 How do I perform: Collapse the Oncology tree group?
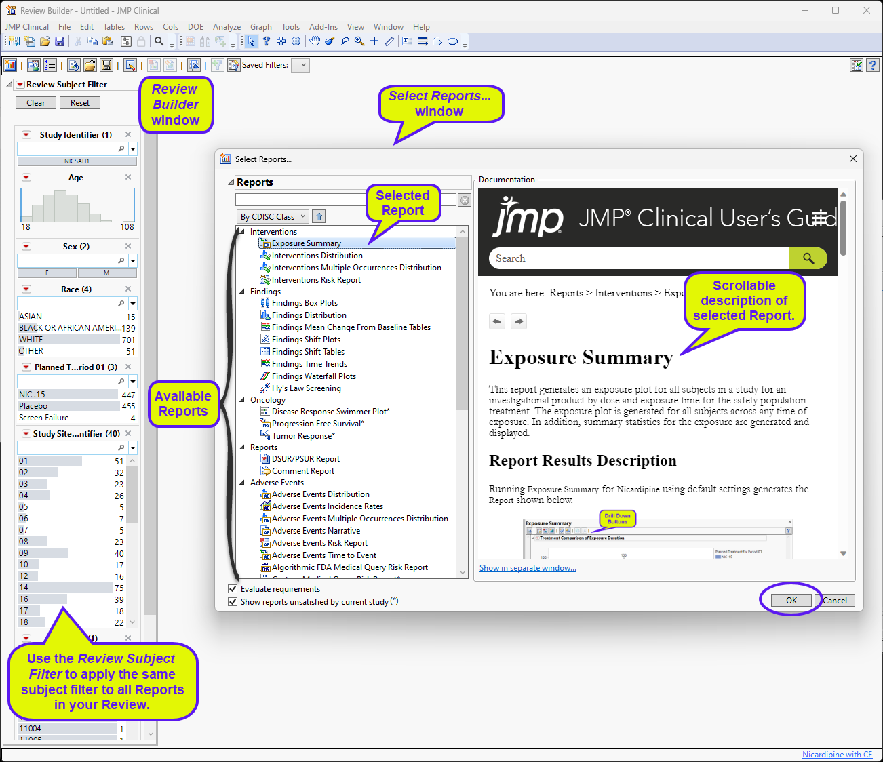(242, 400)
